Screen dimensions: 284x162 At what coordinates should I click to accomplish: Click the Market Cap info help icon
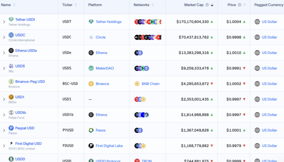click(207, 5)
